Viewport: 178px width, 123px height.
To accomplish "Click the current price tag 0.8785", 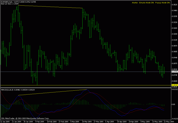I will [x=175, y=72].
